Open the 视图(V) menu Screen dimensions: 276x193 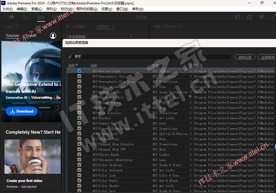tap(107, 9)
